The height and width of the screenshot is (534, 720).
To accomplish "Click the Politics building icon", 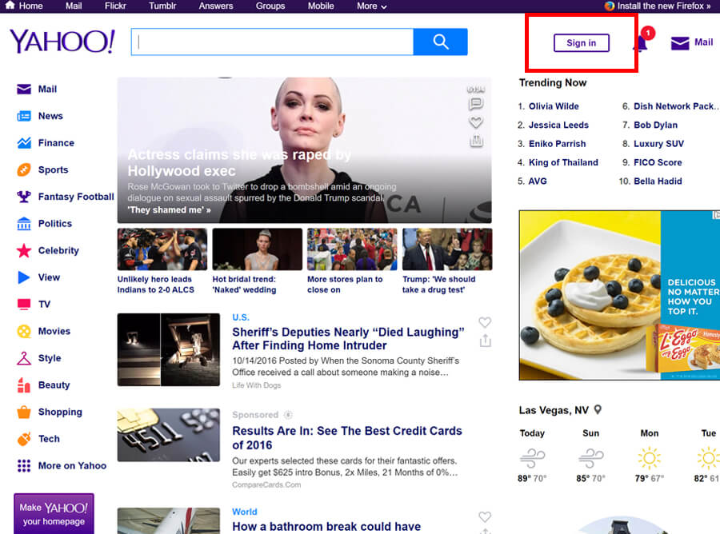I will tap(24, 223).
